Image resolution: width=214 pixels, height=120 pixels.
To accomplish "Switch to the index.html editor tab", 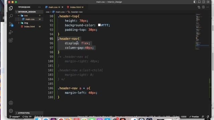I will tap(75, 7).
